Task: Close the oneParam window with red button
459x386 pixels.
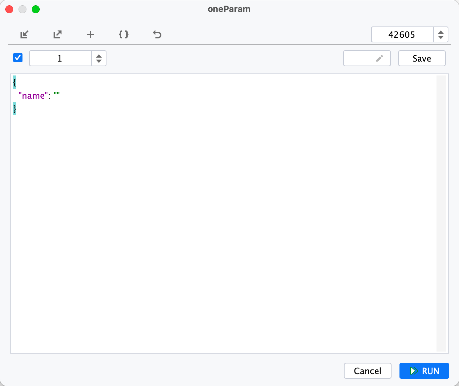Action: (9, 9)
